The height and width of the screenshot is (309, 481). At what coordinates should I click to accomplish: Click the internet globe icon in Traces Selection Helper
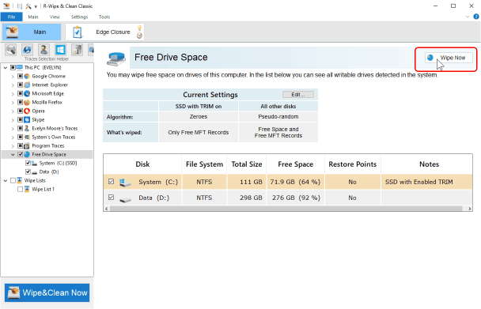(x=28, y=50)
